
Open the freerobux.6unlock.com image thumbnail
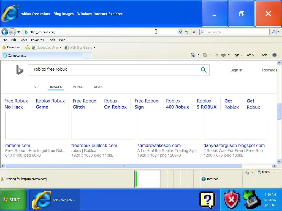point(103,125)
